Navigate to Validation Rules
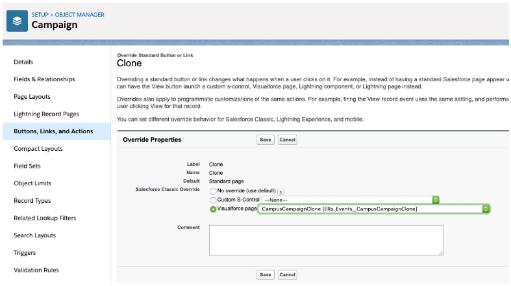Image resolution: width=511 pixels, height=286 pixels. point(36,270)
